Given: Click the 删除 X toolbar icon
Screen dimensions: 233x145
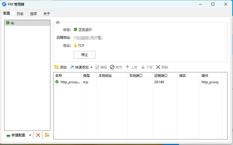Looking at the screenshot, I should (158, 67).
